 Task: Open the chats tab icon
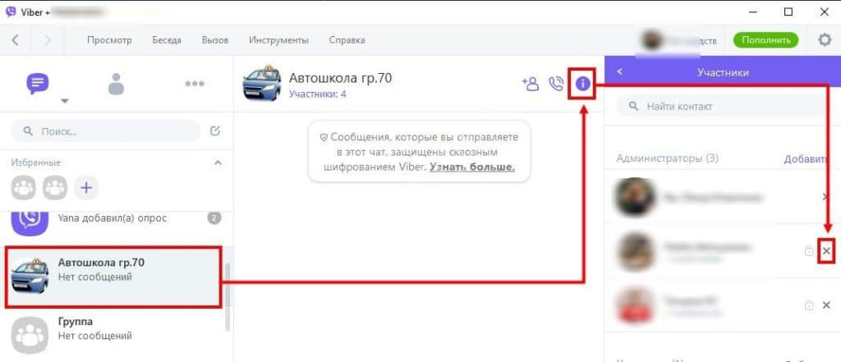click(38, 84)
